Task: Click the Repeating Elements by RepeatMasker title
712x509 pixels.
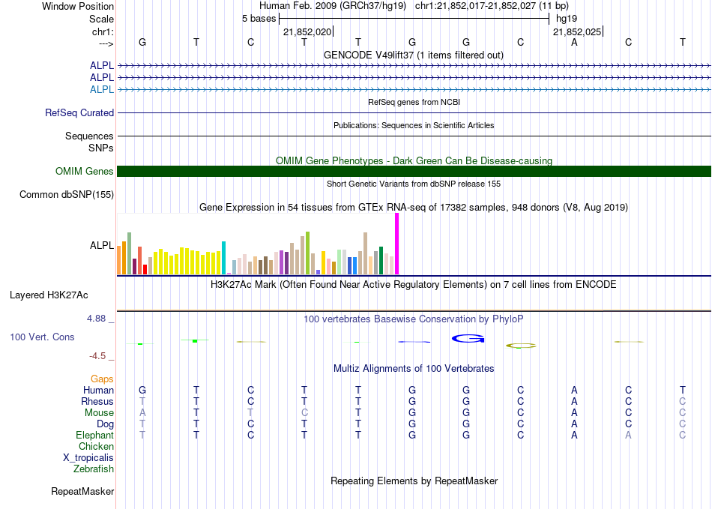Action: 414,481
